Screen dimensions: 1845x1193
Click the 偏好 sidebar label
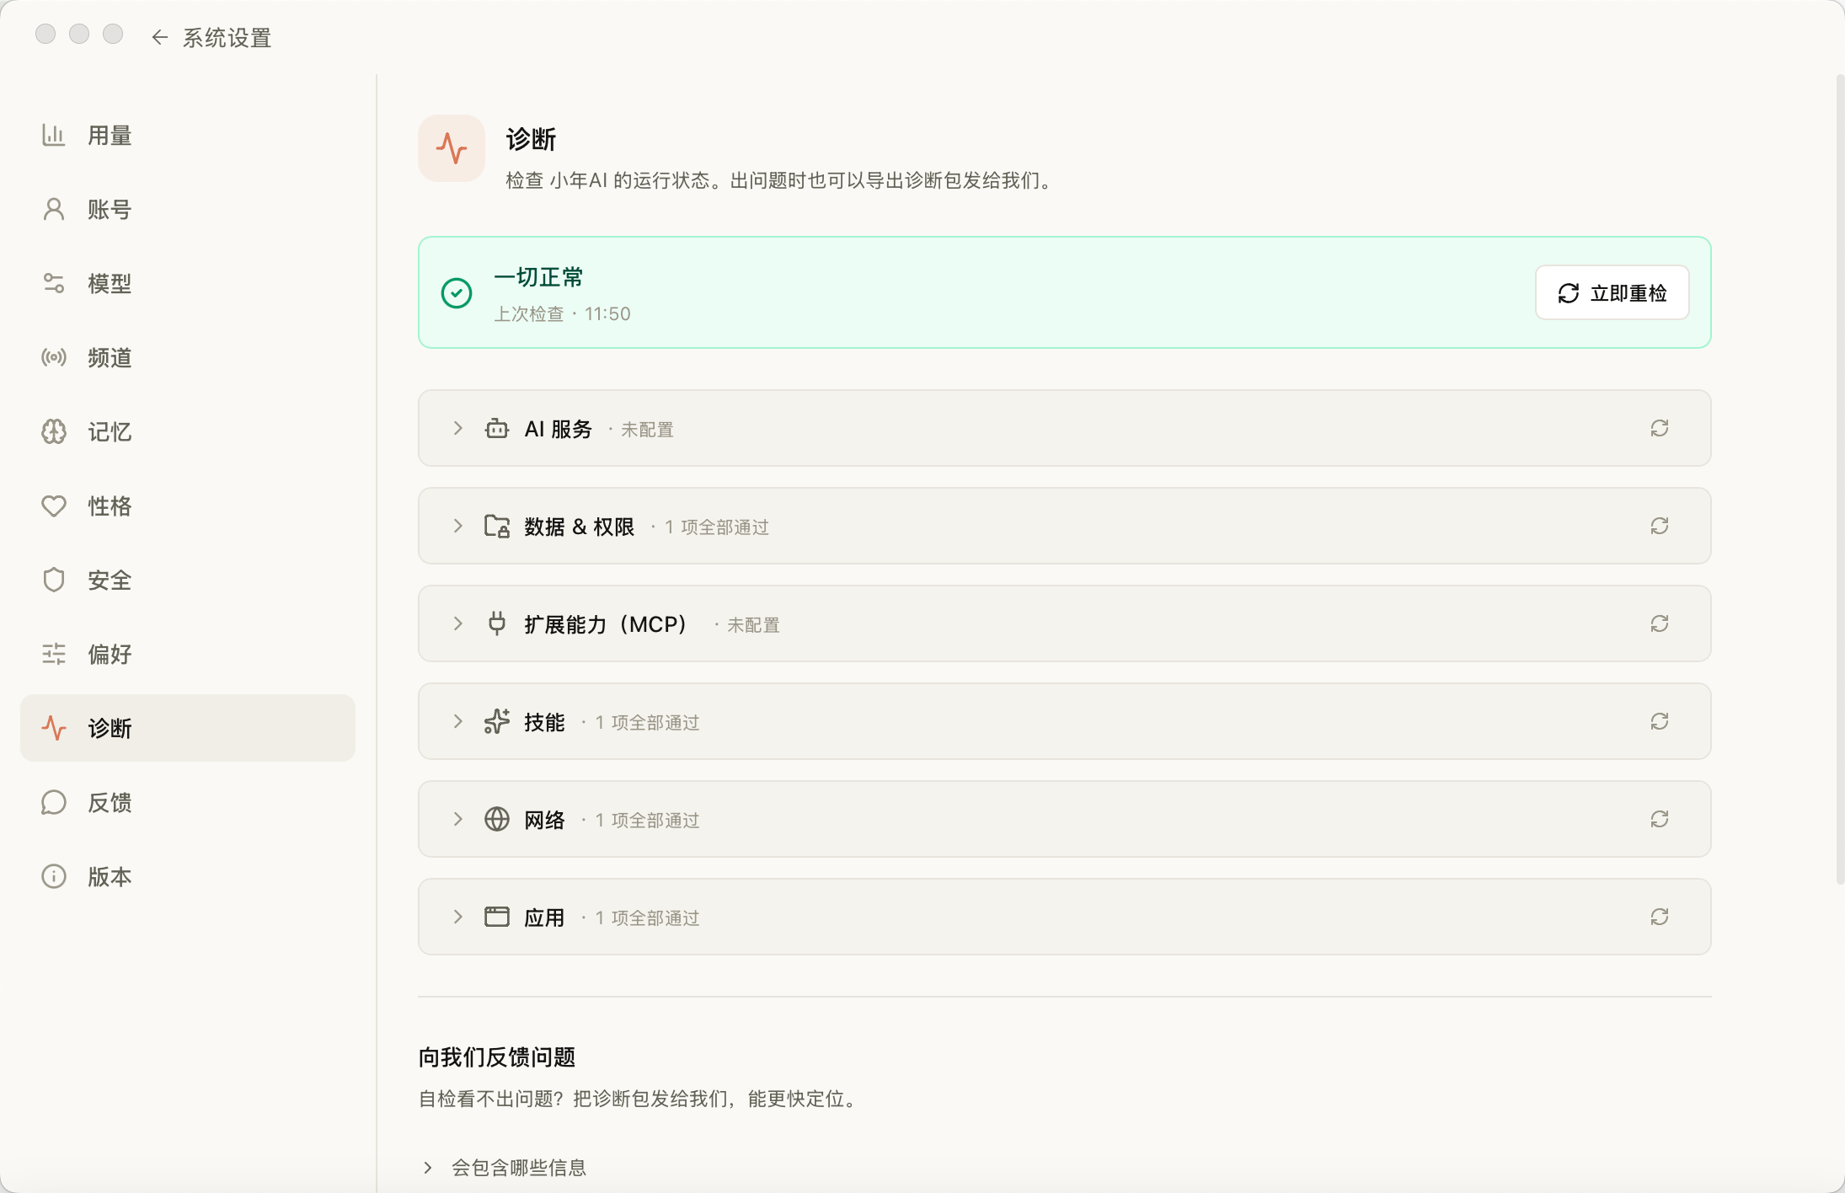110,654
